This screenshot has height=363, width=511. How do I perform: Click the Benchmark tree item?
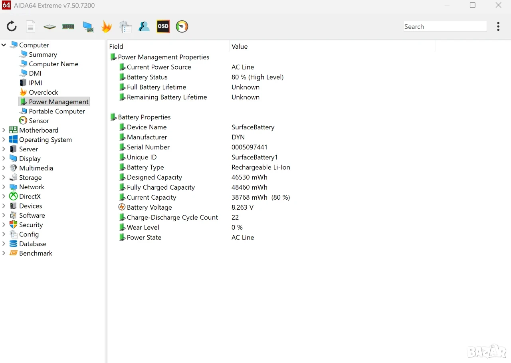[x=36, y=253]
